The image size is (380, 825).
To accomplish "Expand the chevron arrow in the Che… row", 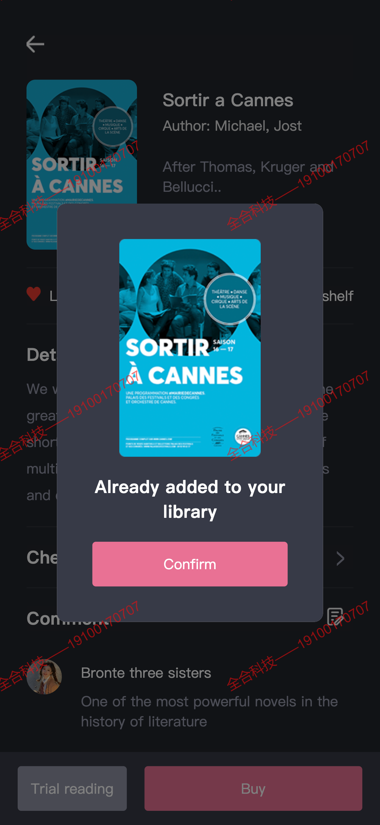I will pos(340,559).
